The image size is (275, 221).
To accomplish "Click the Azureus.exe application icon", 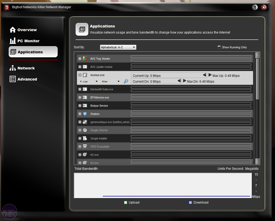I will tap(85, 75).
